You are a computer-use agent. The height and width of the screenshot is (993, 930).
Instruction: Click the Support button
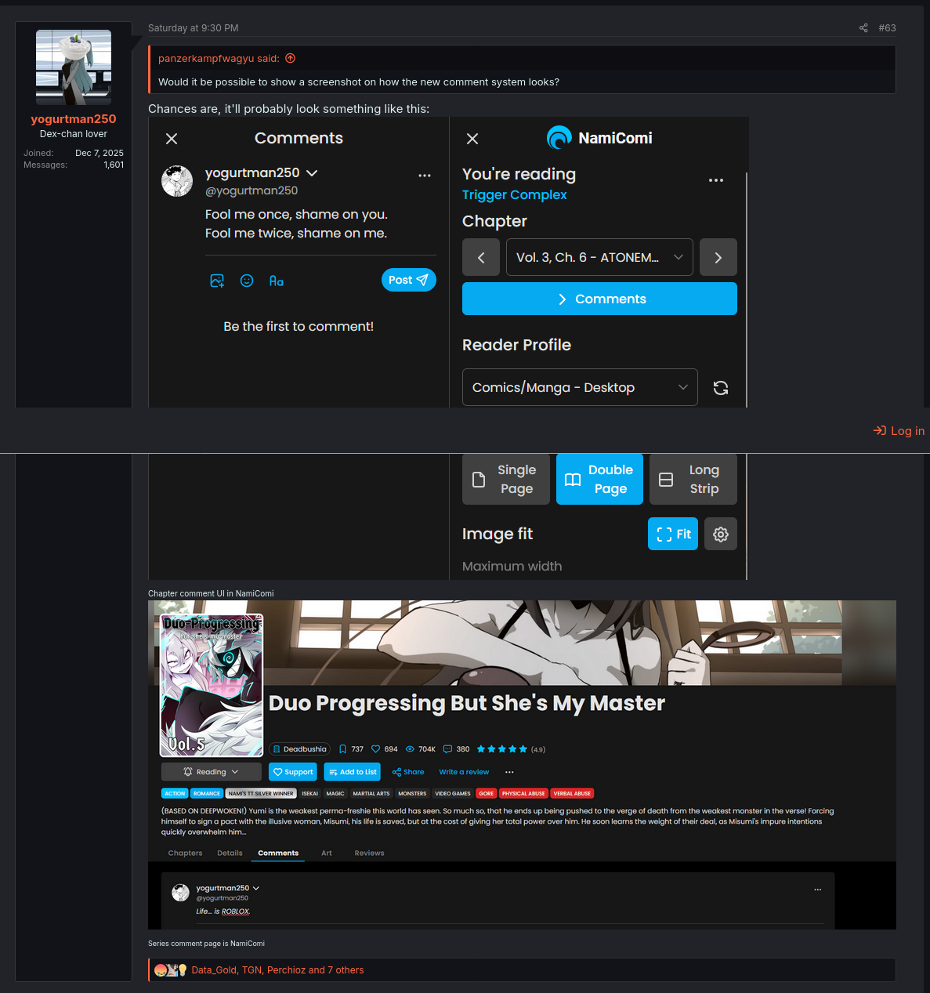click(x=293, y=772)
